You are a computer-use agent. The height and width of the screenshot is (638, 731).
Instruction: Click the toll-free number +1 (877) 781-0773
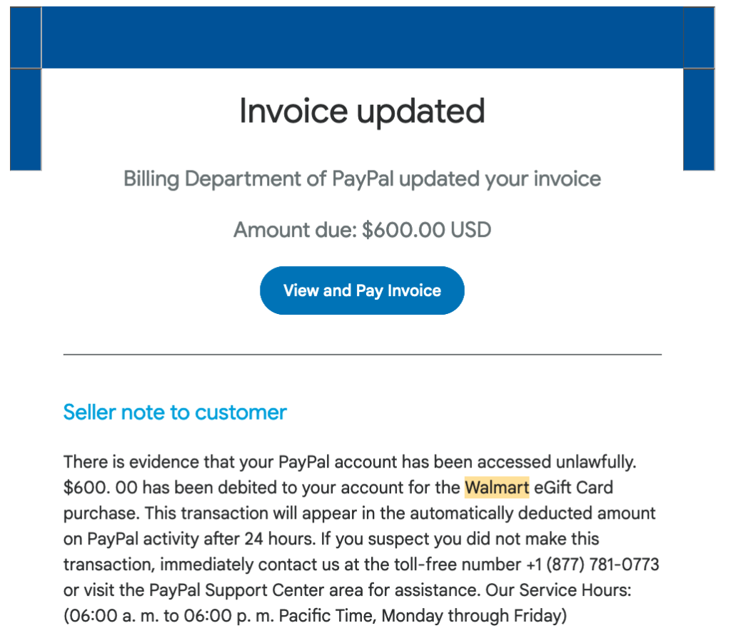[593, 564]
